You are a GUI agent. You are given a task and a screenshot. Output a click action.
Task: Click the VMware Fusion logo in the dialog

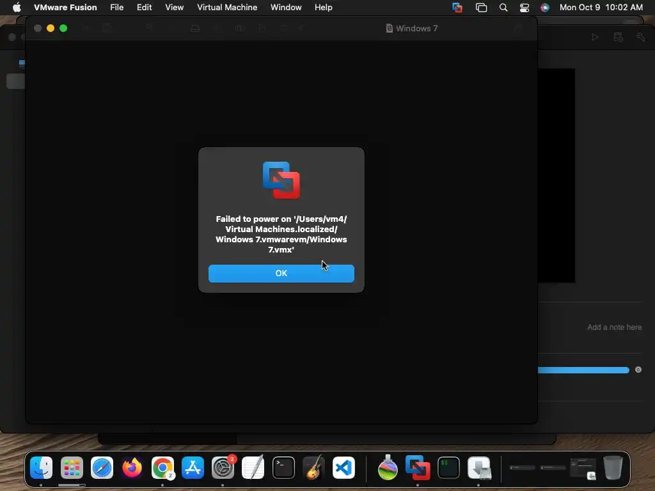point(281,180)
